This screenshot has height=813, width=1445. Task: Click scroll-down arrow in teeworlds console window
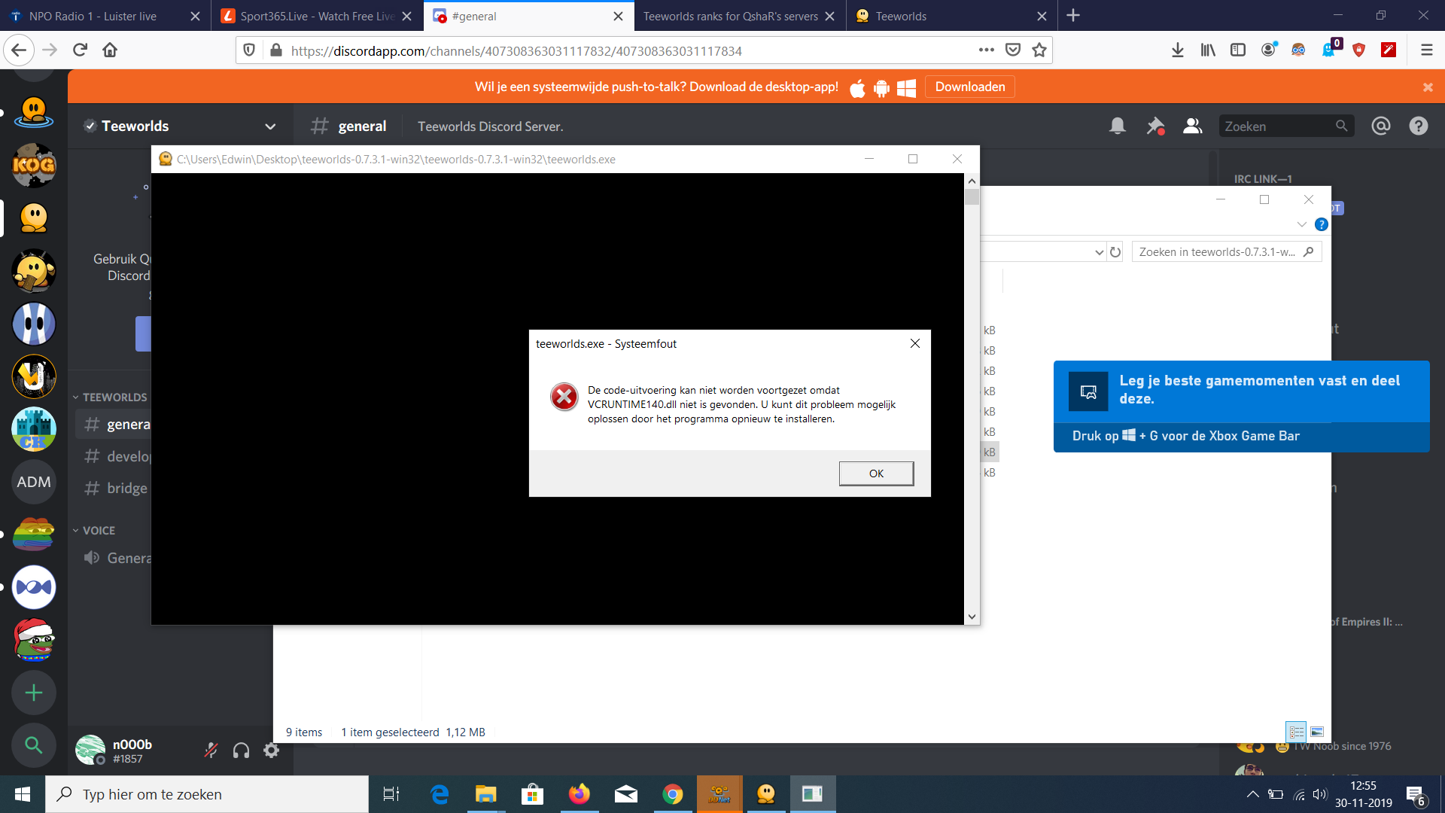[x=972, y=617]
